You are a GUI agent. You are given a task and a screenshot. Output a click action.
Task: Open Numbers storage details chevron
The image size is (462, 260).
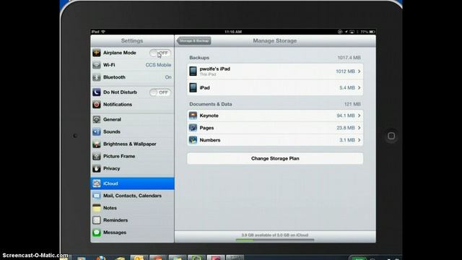tap(359, 140)
